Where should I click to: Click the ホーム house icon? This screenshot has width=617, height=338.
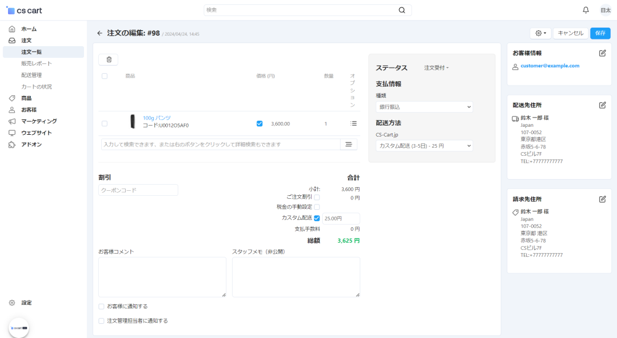point(12,29)
